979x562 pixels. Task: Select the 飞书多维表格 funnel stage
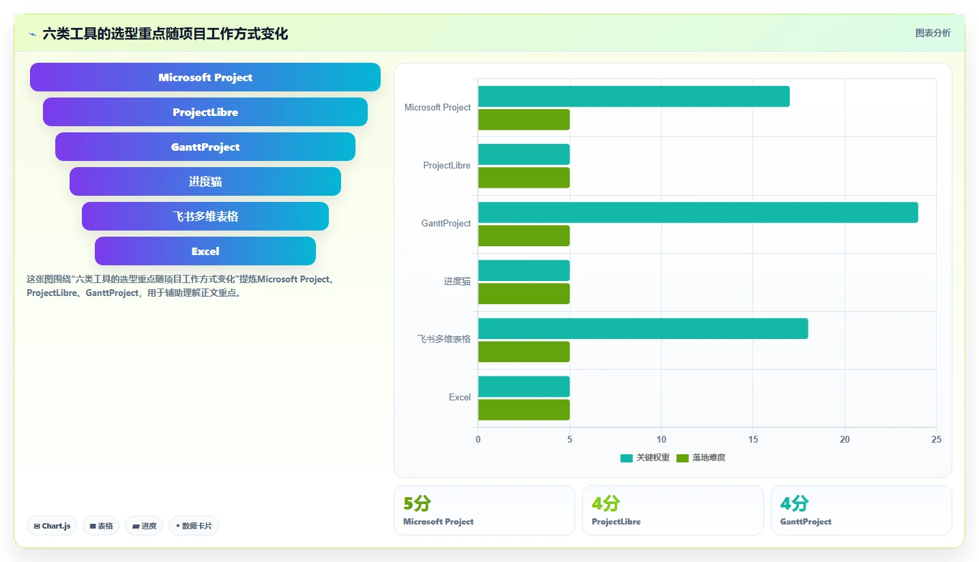(x=205, y=216)
